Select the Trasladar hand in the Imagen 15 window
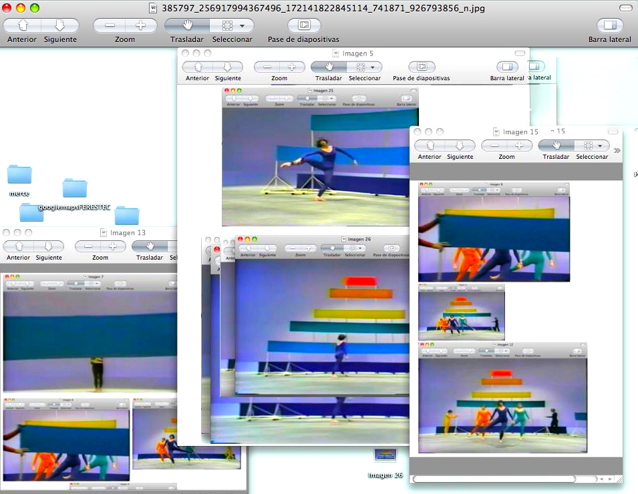638x494 pixels. (556, 145)
